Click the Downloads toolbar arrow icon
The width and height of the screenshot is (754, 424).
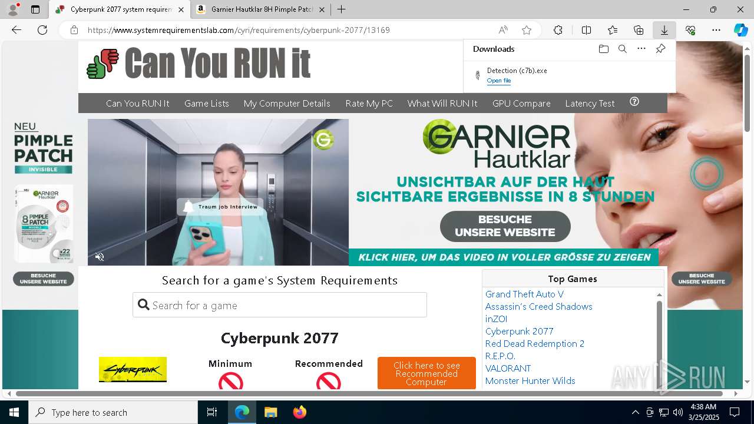664,30
